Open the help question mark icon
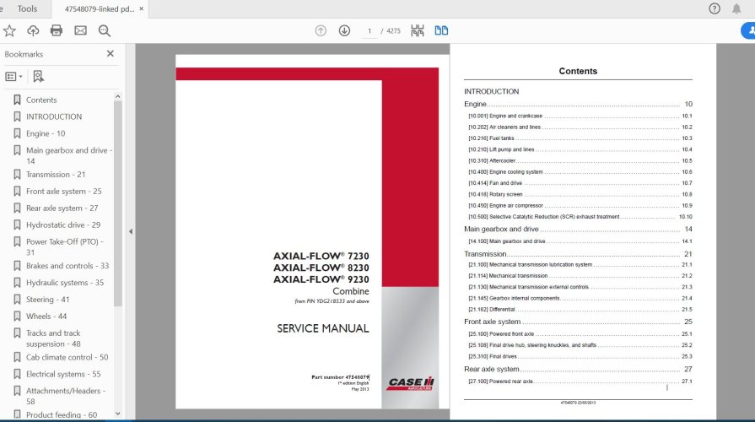The image size is (755, 422). click(715, 8)
